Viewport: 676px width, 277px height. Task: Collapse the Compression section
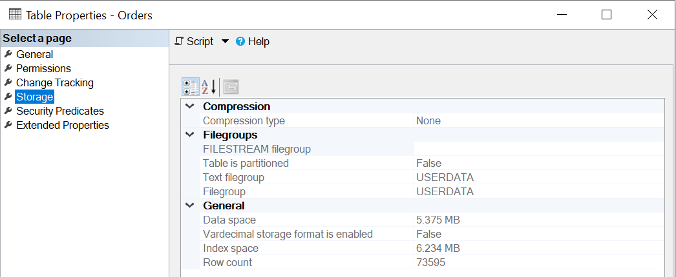pos(189,106)
